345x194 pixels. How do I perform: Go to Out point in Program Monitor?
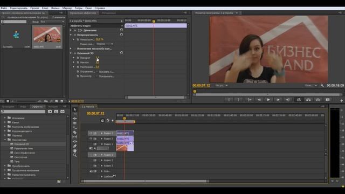[287, 100]
